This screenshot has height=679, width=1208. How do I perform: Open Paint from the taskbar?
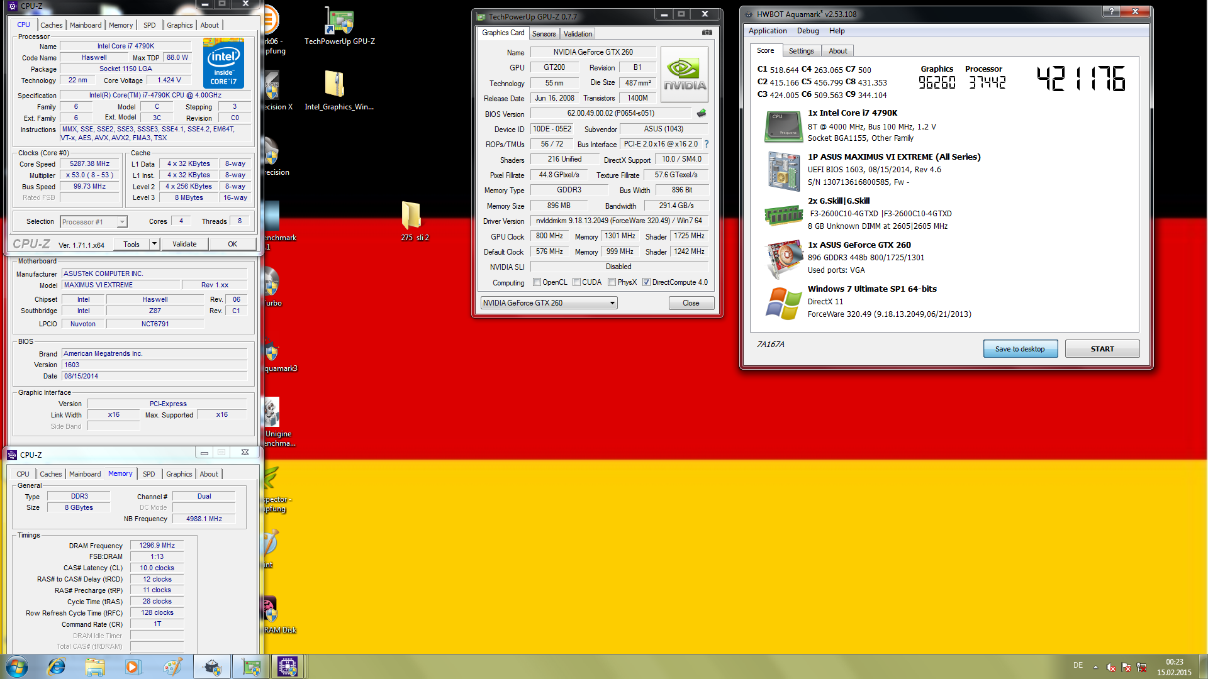pyautogui.click(x=172, y=666)
